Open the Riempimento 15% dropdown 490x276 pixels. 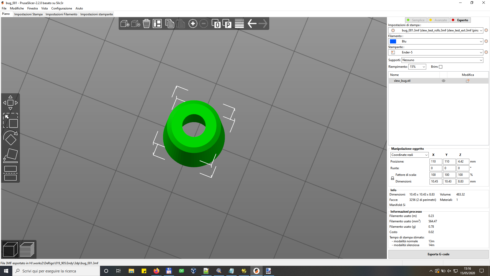[417, 67]
